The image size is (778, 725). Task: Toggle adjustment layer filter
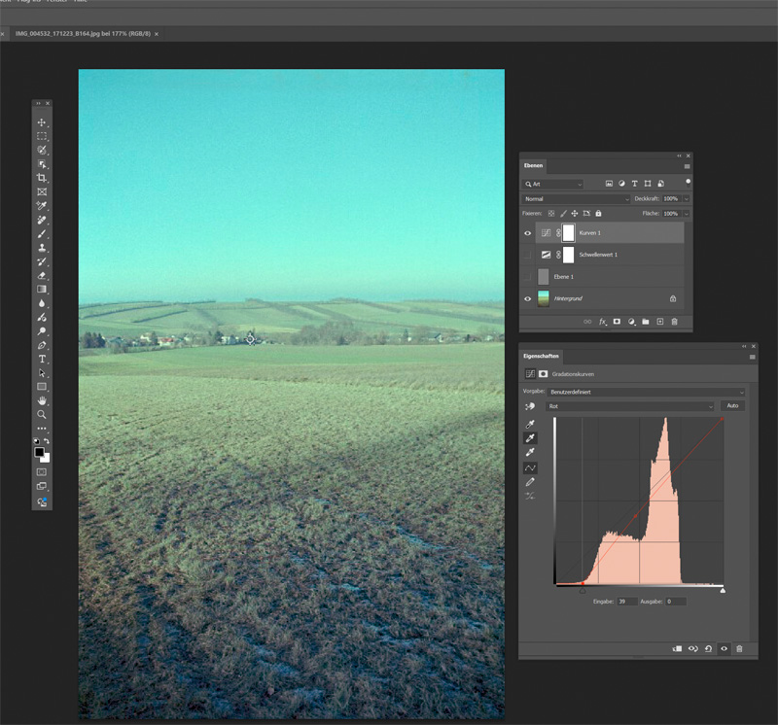tap(621, 184)
